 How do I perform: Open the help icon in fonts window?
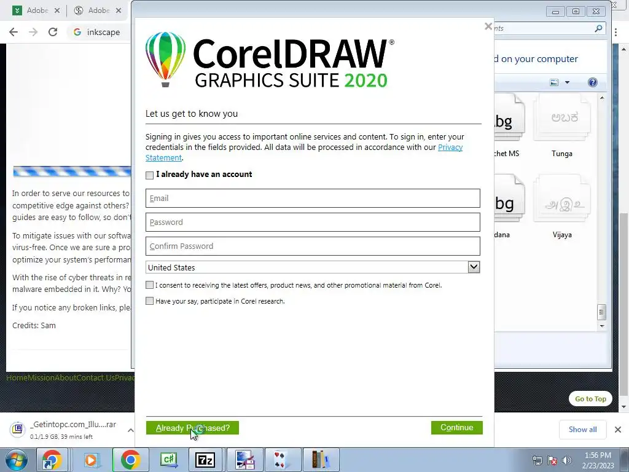593,82
